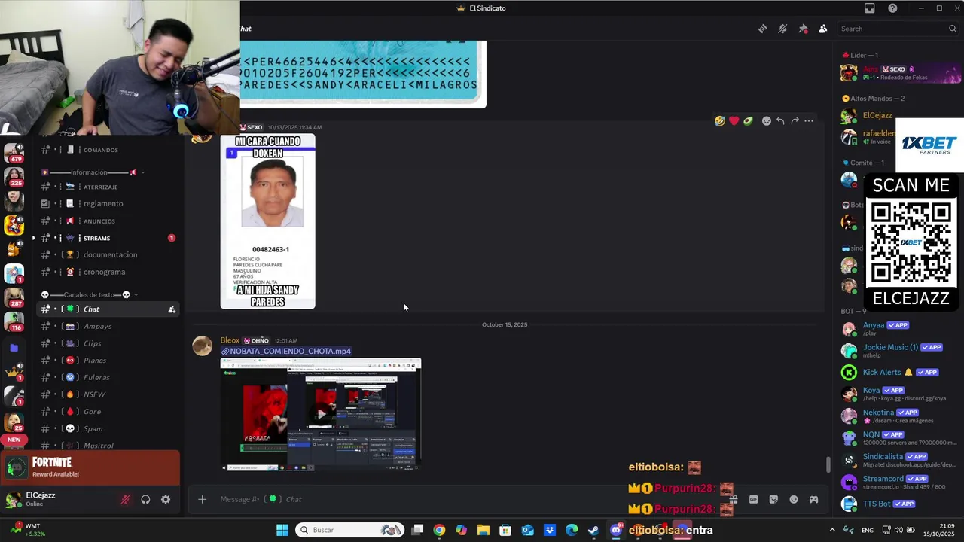Viewport: 964px width, 542px height.
Task: React with the laughing emoji
Action: point(720,120)
